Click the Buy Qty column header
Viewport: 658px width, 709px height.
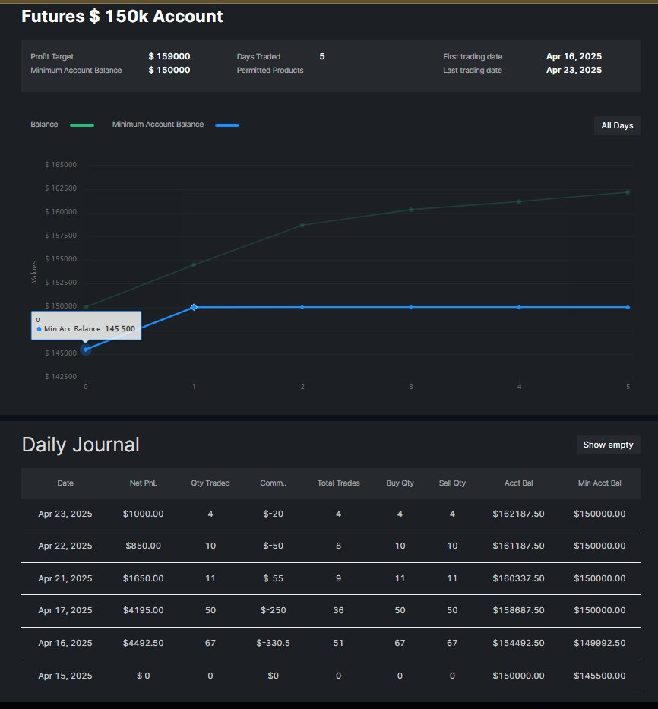(x=400, y=483)
